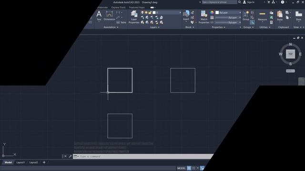Toggle the layer lock padlock icon

click(x=150, y=13)
